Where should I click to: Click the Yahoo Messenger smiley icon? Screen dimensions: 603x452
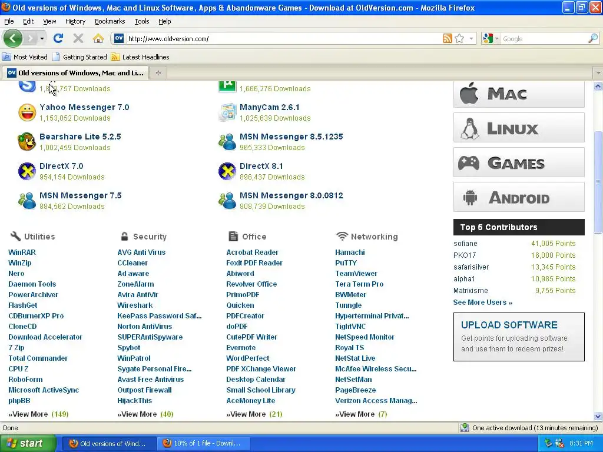[27, 112]
